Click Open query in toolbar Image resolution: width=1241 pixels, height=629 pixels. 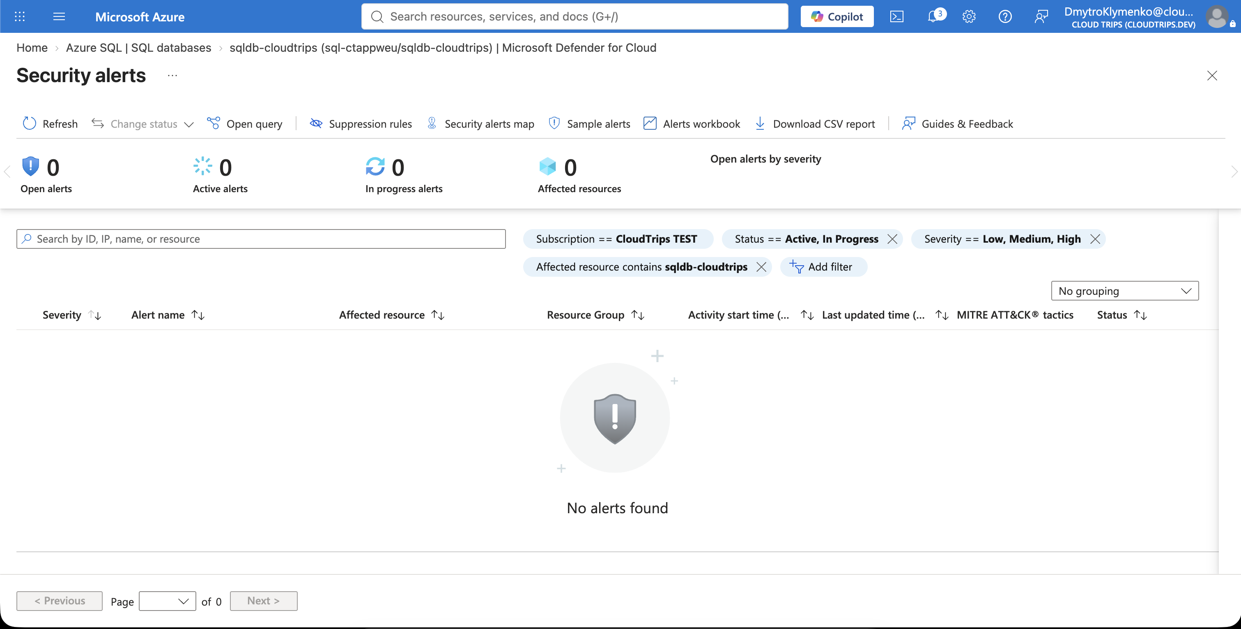(x=245, y=124)
